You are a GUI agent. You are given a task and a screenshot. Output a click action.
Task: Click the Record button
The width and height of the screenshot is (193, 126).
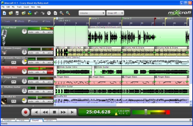click(25, 112)
